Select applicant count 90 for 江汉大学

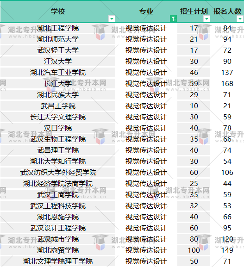[x=227, y=62]
